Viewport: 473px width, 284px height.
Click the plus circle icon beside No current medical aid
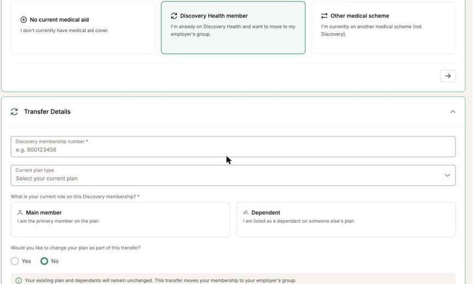pos(24,20)
